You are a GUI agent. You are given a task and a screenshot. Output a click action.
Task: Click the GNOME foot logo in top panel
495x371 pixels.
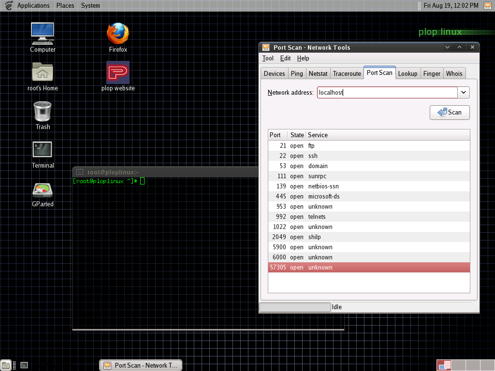[9, 5]
